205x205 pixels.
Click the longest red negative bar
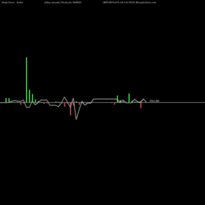71,109
